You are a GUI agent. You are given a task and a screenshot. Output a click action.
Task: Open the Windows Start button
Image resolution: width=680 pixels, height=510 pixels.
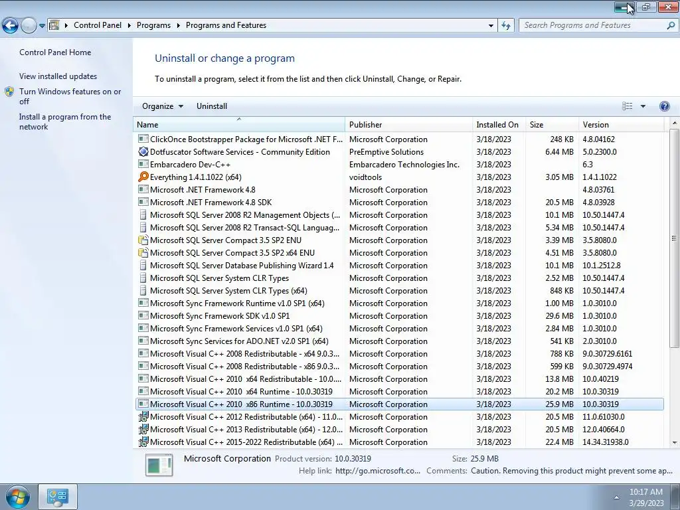coord(17,497)
